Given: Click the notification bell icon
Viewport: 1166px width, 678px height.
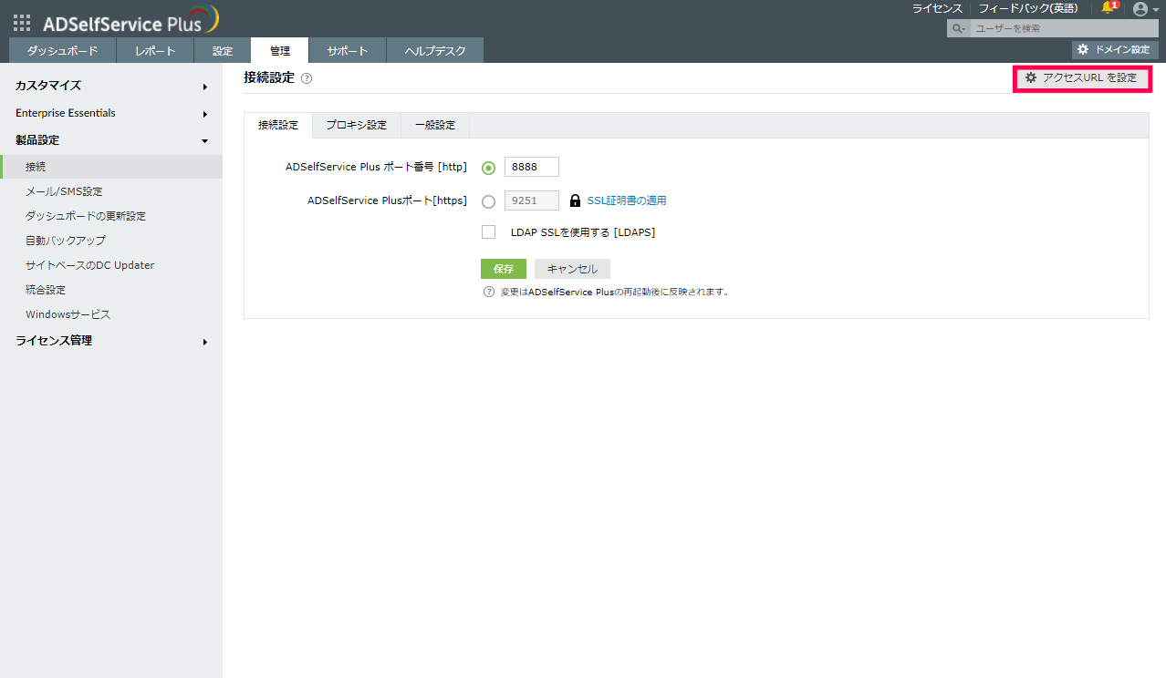Looking at the screenshot, I should pos(1109,8).
